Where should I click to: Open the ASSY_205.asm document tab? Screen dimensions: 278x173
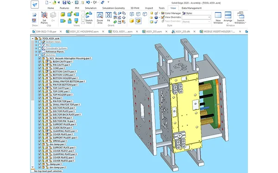154,31
